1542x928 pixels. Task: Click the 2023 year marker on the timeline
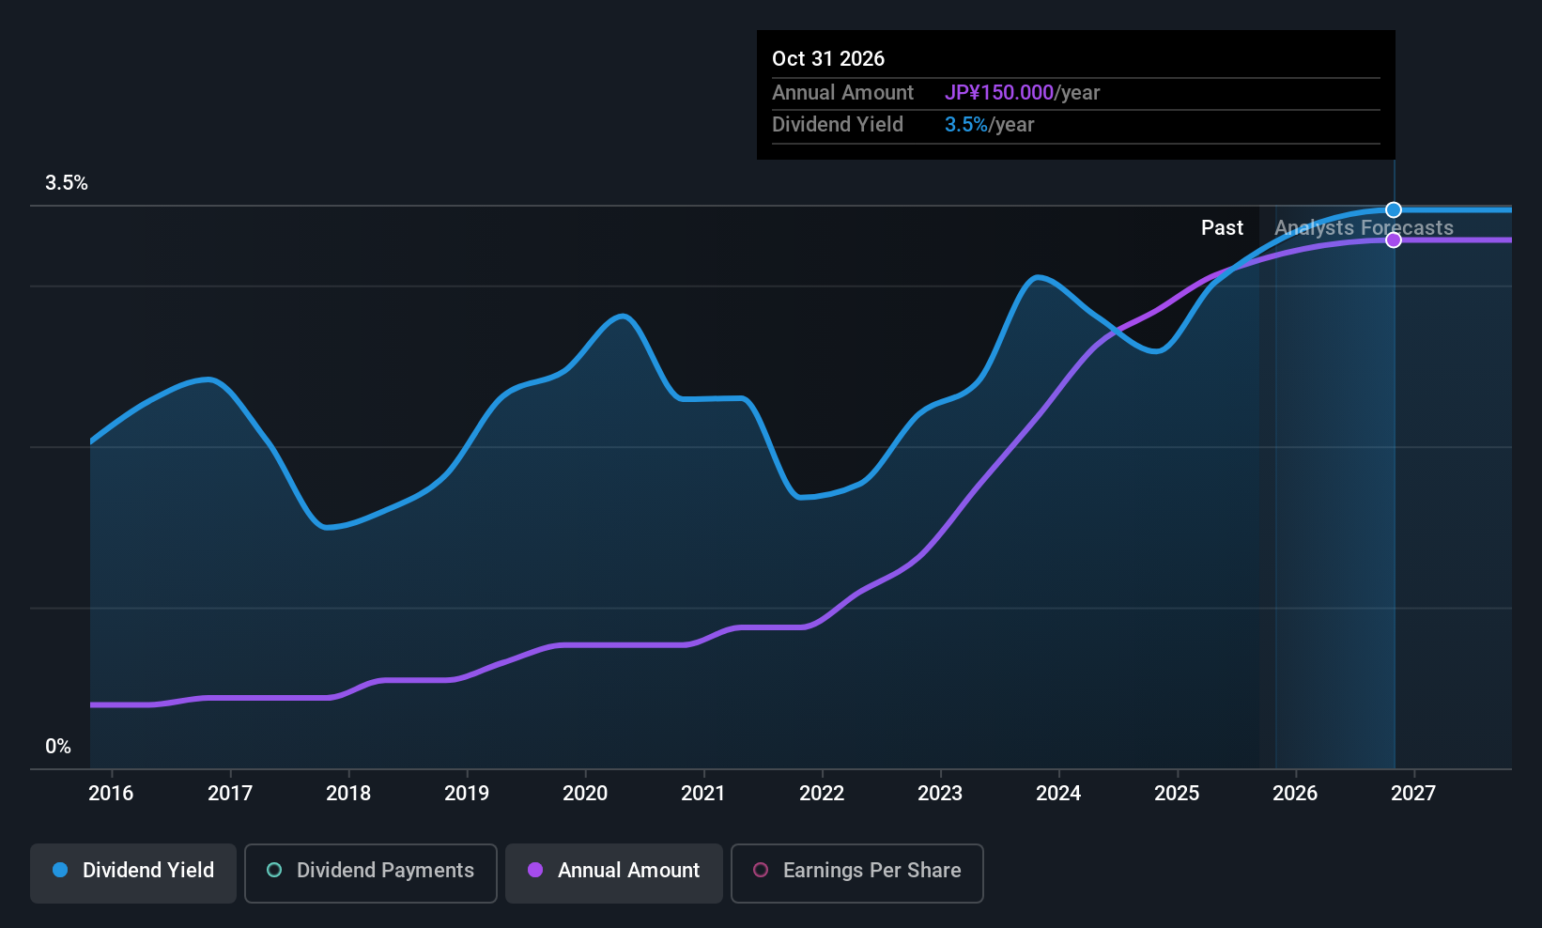940,794
